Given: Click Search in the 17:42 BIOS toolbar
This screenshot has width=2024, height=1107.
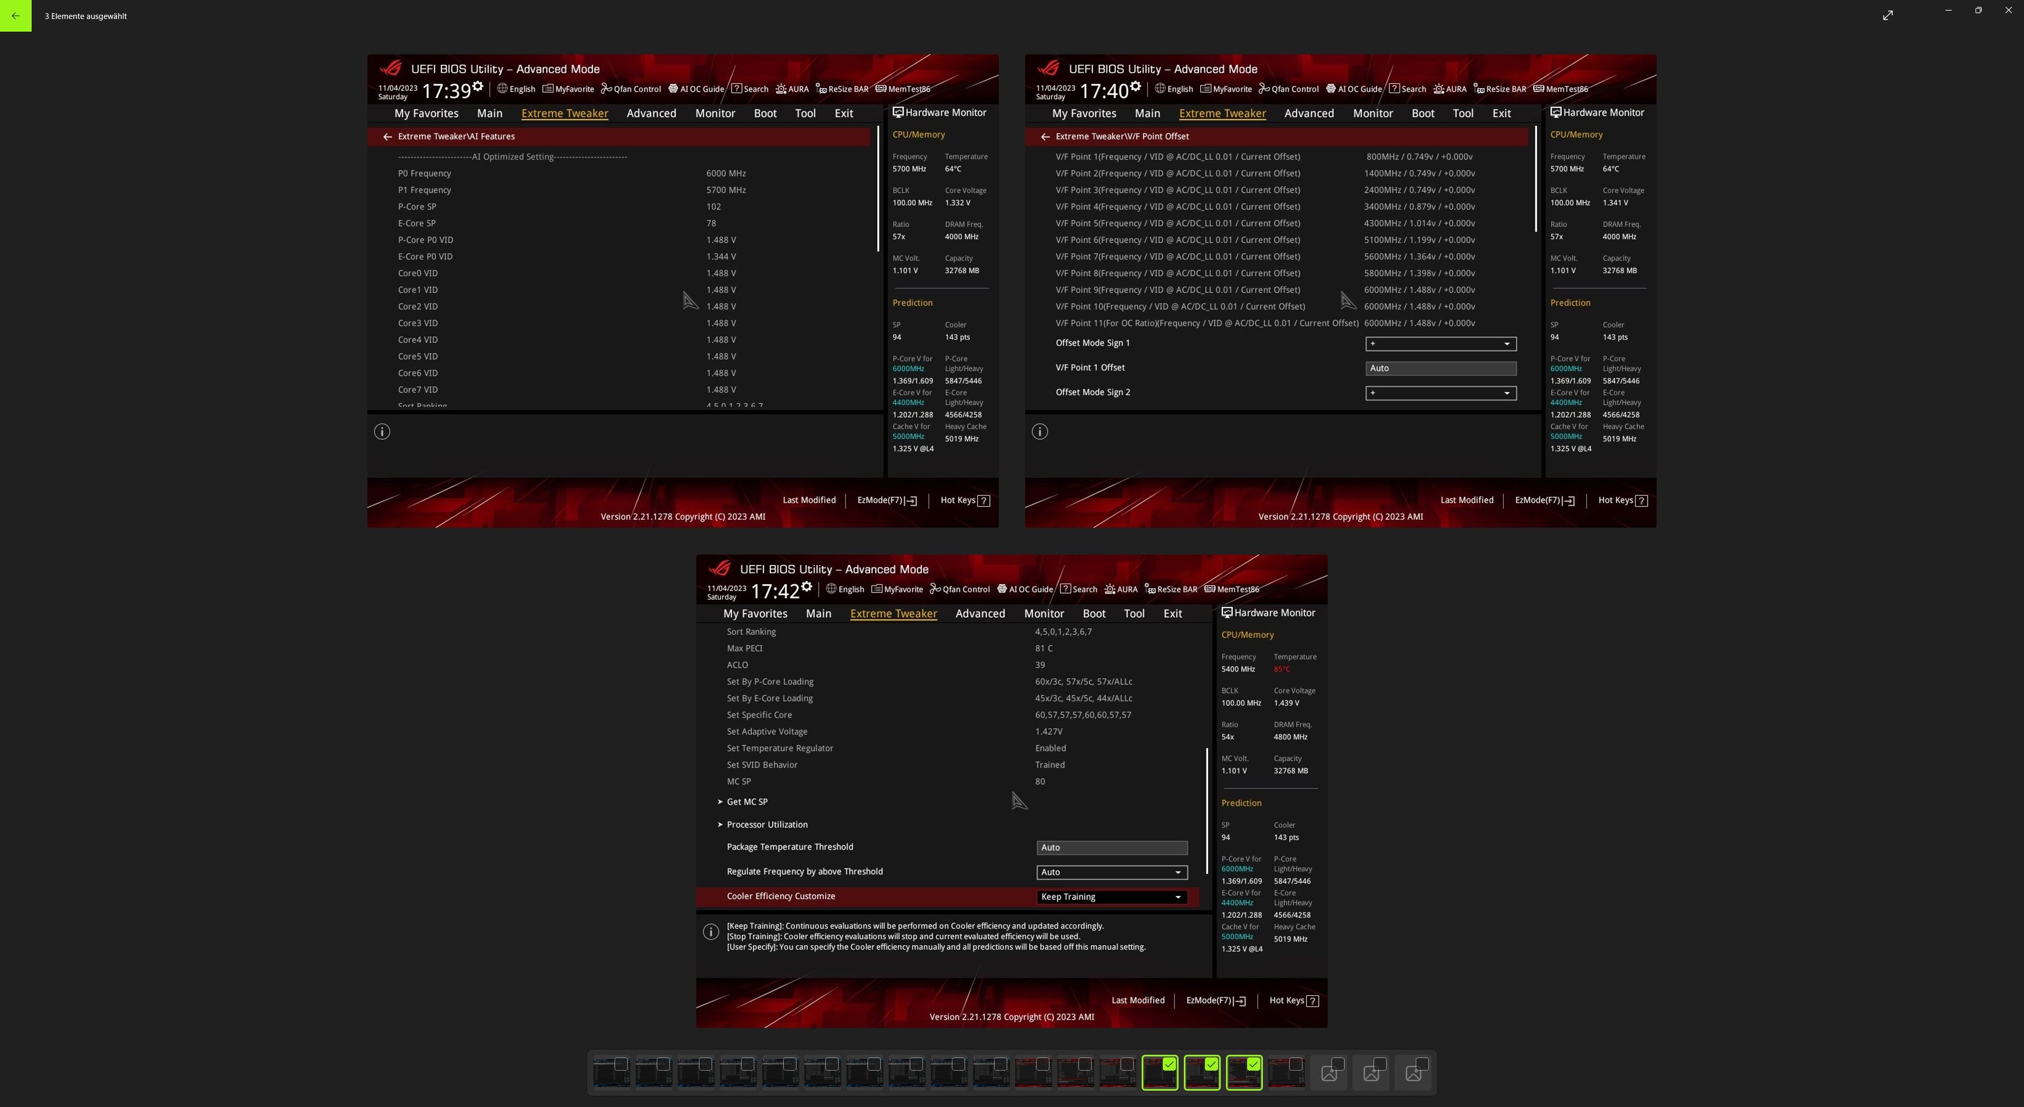Looking at the screenshot, I should [x=1079, y=589].
